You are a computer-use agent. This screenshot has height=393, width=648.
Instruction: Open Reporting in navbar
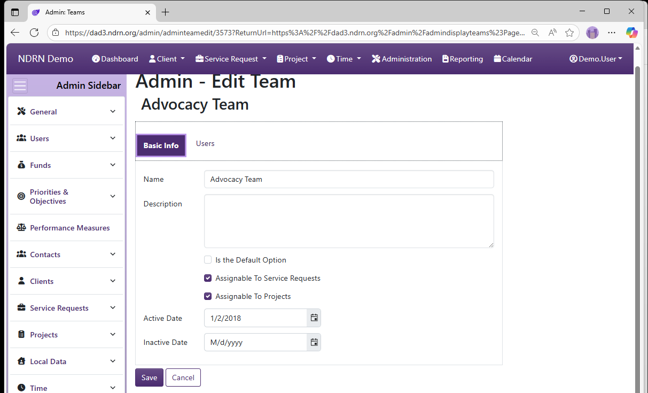tap(463, 59)
